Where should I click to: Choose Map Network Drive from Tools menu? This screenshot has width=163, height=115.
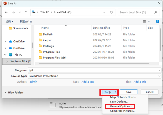pos(123,97)
